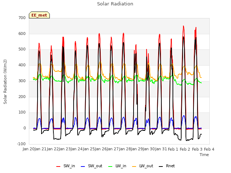This screenshot has height=173, width=231.
Task: Click the 400 y-axis tick label
Action: click(22, 65)
